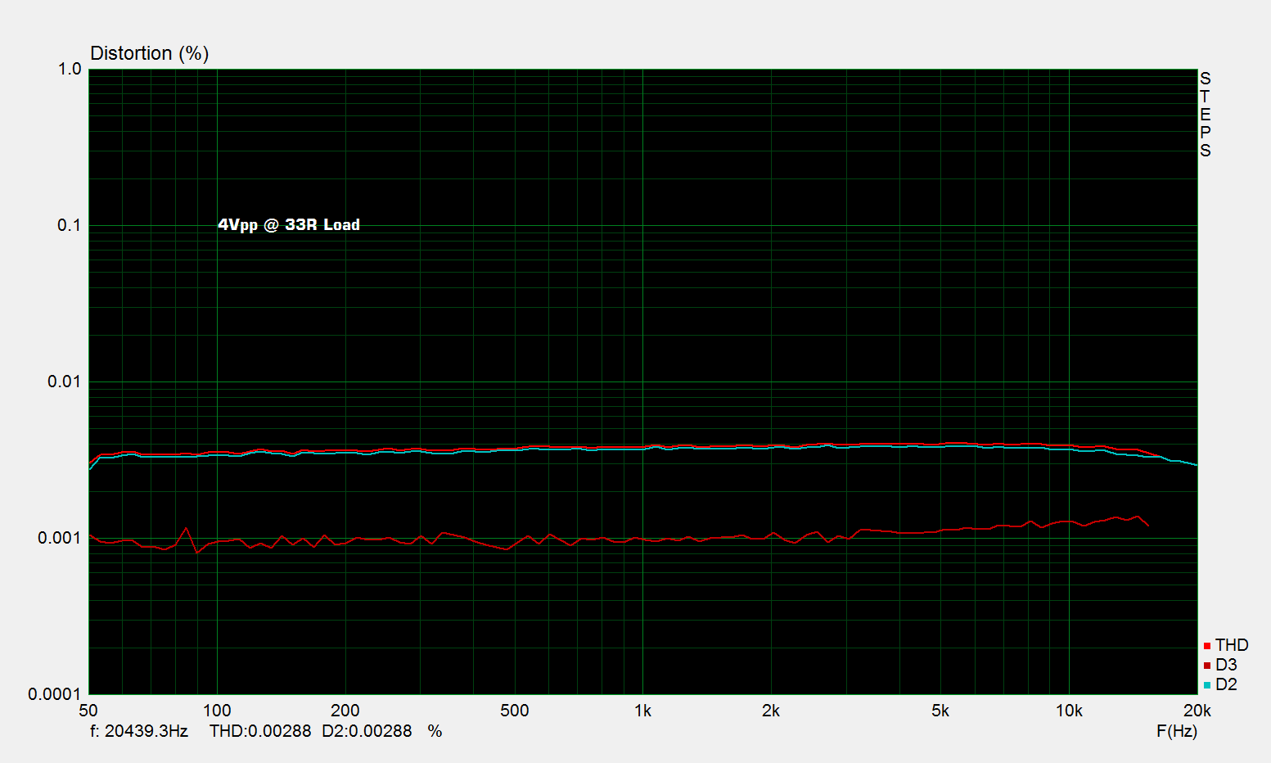Click the 1.0 y-axis label
Viewport: 1271px width, 763px height.
[70, 70]
